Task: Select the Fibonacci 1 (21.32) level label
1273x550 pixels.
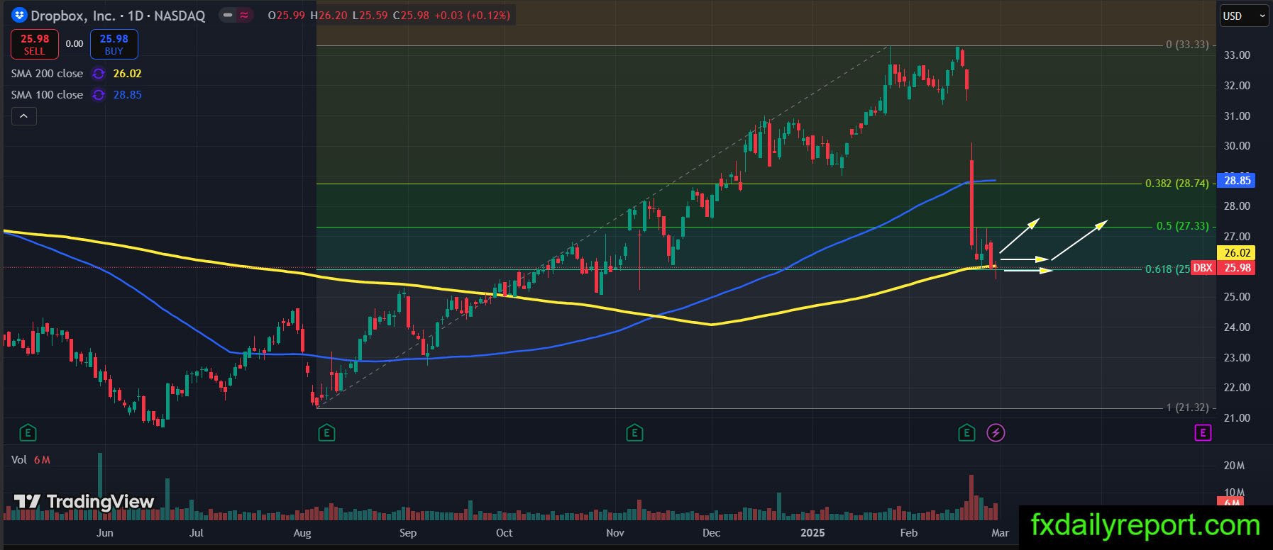Action: pos(1187,408)
